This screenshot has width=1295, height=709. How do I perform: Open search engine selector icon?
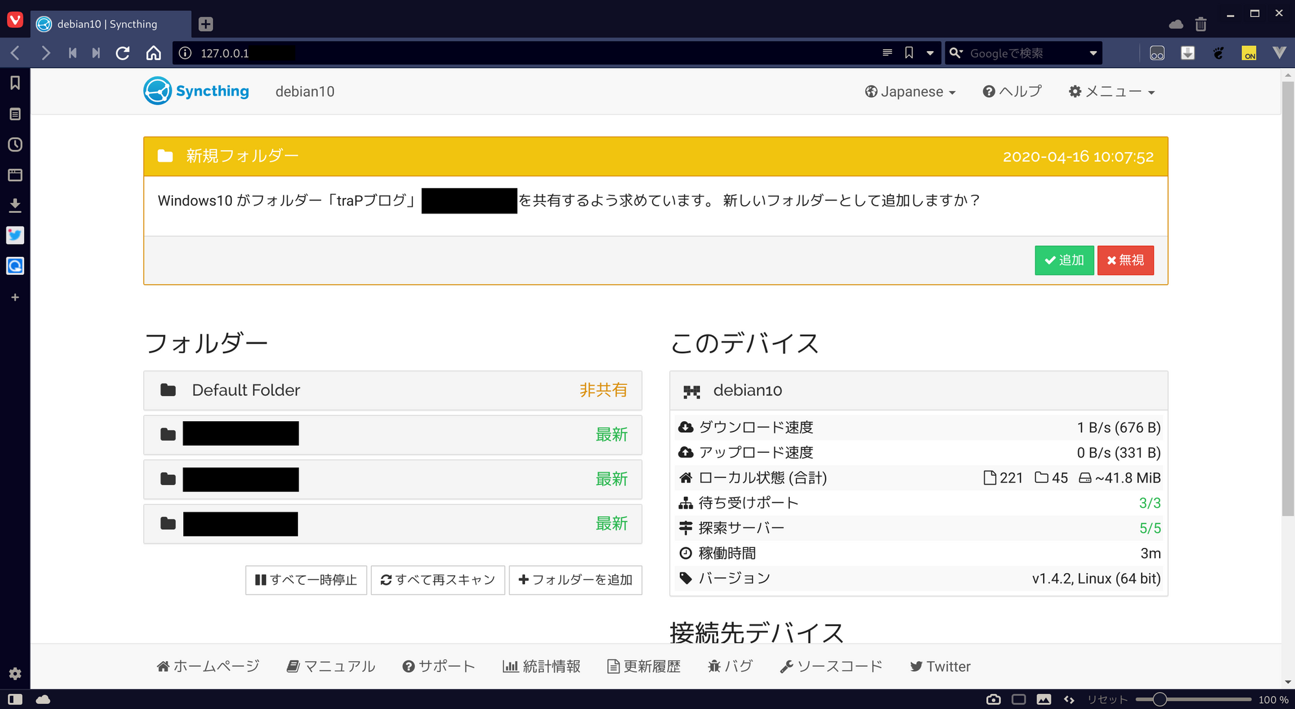click(956, 53)
